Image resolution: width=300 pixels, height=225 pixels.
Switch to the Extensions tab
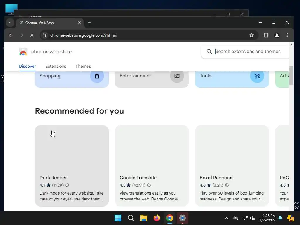click(x=56, y=66)
